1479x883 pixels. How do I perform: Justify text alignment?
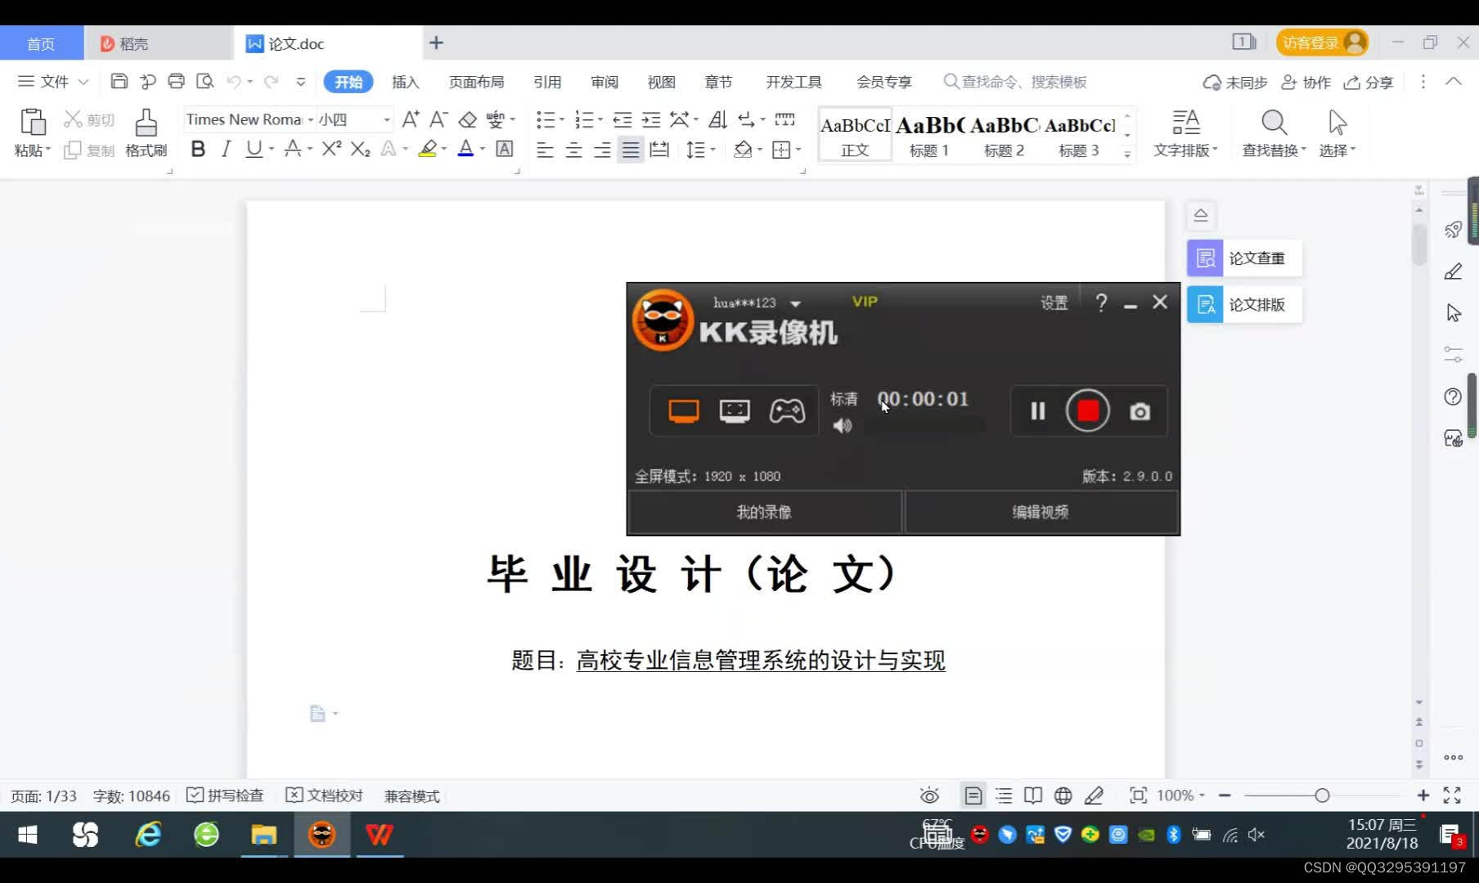[x=631, y=150]
